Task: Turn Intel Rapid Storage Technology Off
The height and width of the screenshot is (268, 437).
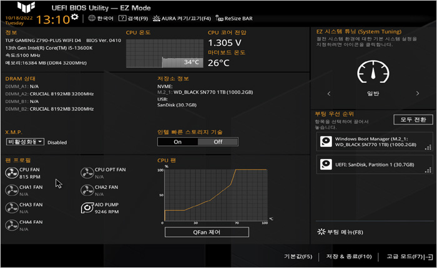Action: pyautogui.click(x=218, y=142)
